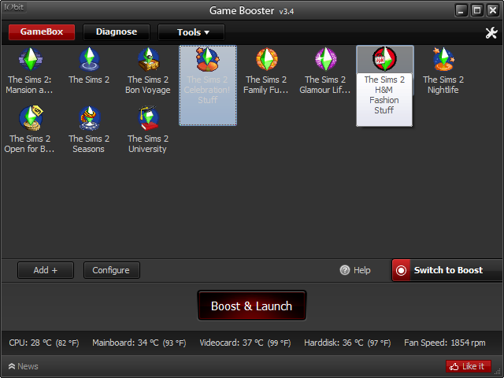
Task: Select The Sims 2 University icon
Action: (x=147, y=120)
